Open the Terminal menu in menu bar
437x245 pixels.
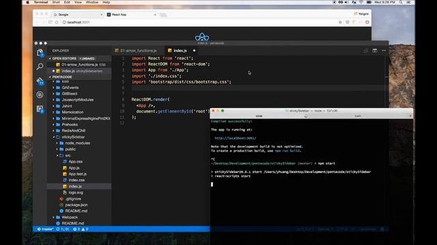[x=41, y=2]
